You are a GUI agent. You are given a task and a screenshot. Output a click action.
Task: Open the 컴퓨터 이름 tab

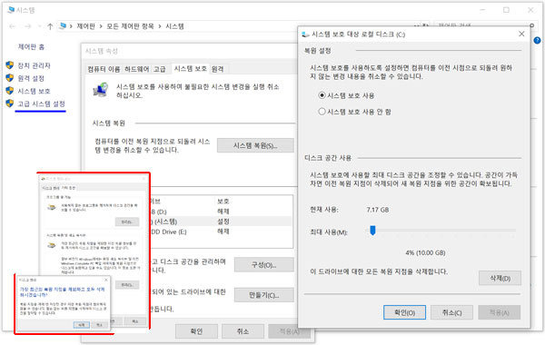pyautogui.click(x=104, y=69)
